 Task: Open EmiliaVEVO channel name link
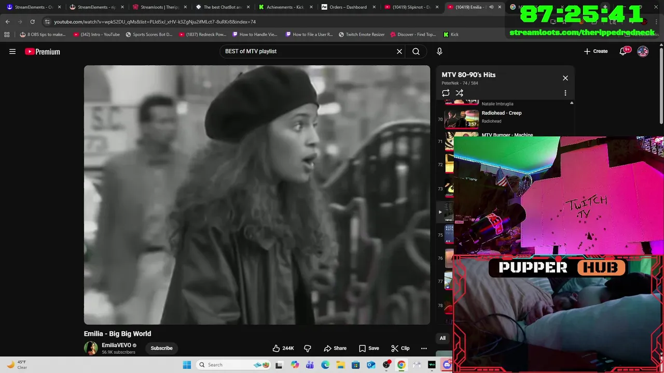116,345
